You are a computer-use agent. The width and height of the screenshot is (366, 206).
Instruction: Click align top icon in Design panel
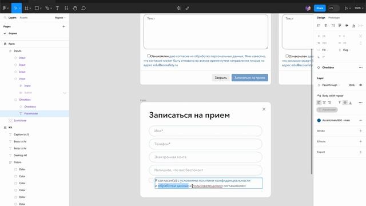pos(340,25)
